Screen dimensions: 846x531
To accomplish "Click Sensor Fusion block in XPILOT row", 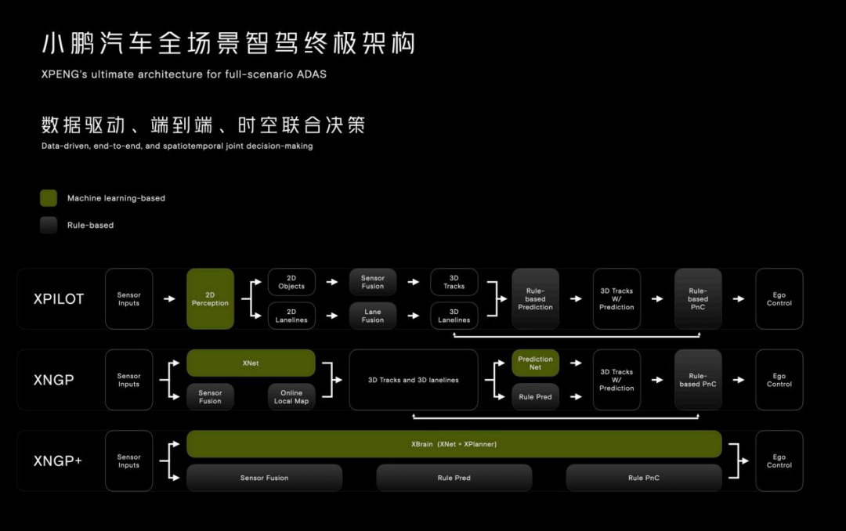I will click(x=373, y=282).
